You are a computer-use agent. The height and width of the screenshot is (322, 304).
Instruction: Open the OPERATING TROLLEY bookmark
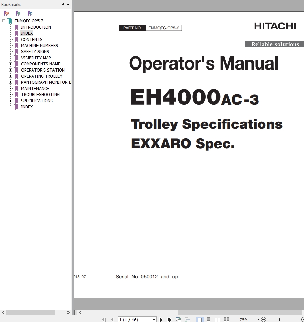[42, 76]
